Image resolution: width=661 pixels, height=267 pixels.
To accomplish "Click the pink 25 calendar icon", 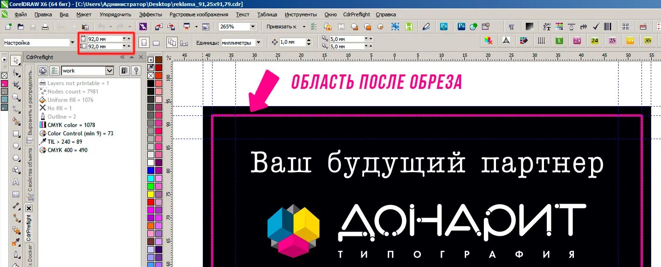I will click(612, 41).
